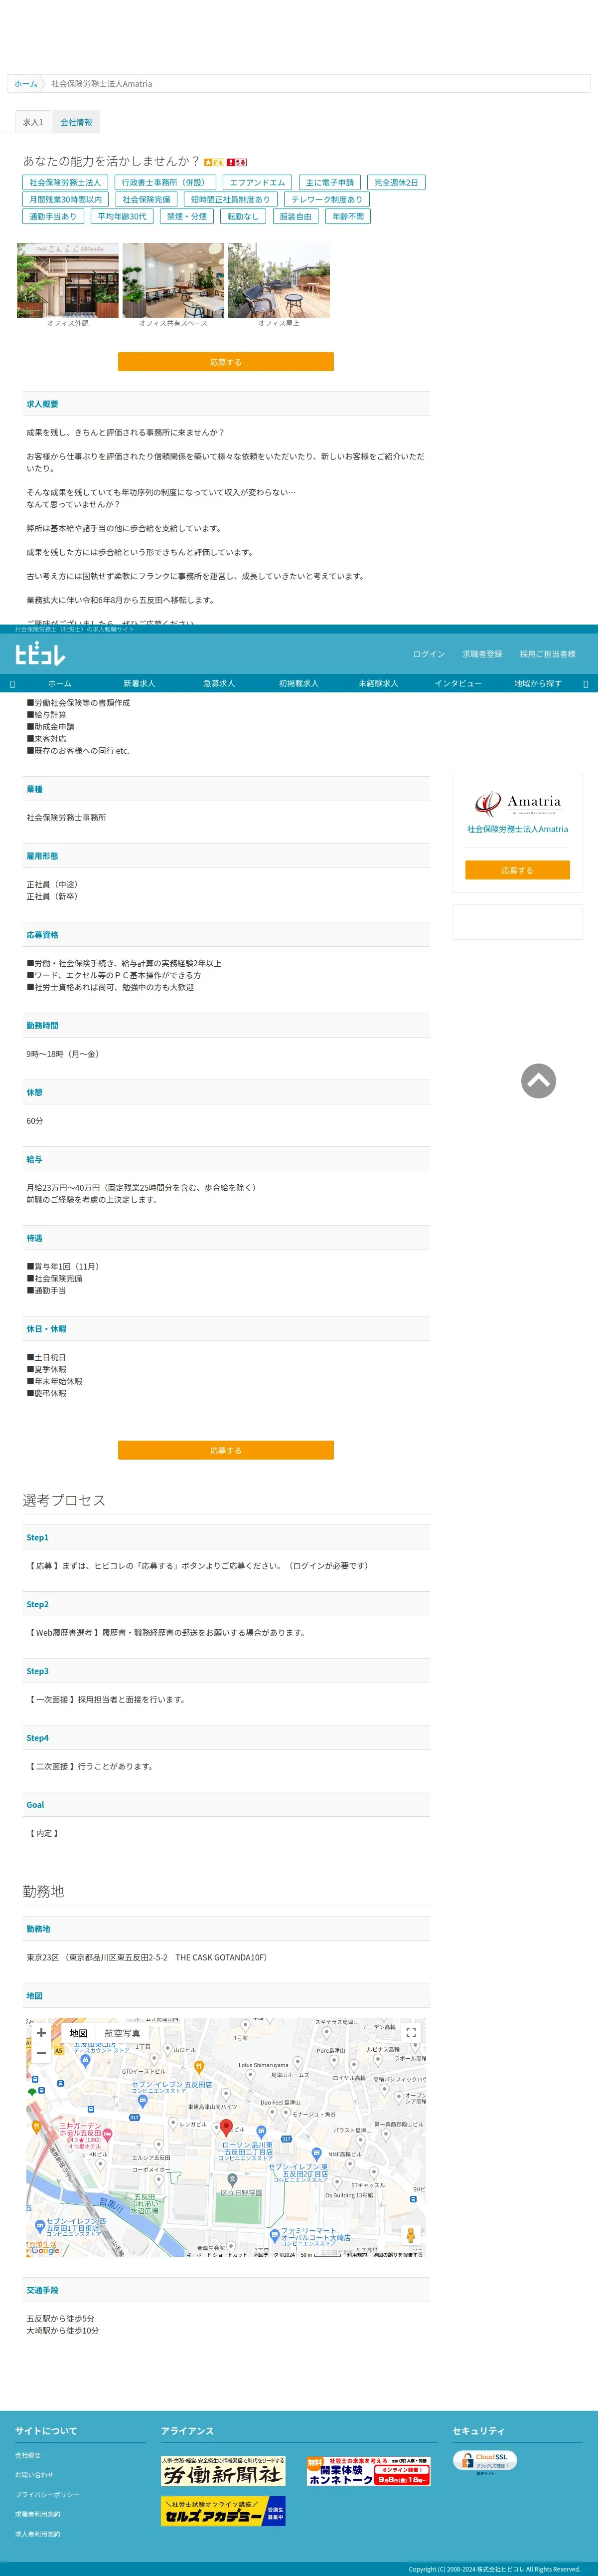Screen dimensions: 598x2576
Task: Open the 開業体験ホンネトーク banner
Action: pos(368,2471)
